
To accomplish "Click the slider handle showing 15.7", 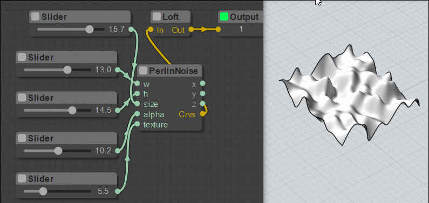I will tap(90, 29).
